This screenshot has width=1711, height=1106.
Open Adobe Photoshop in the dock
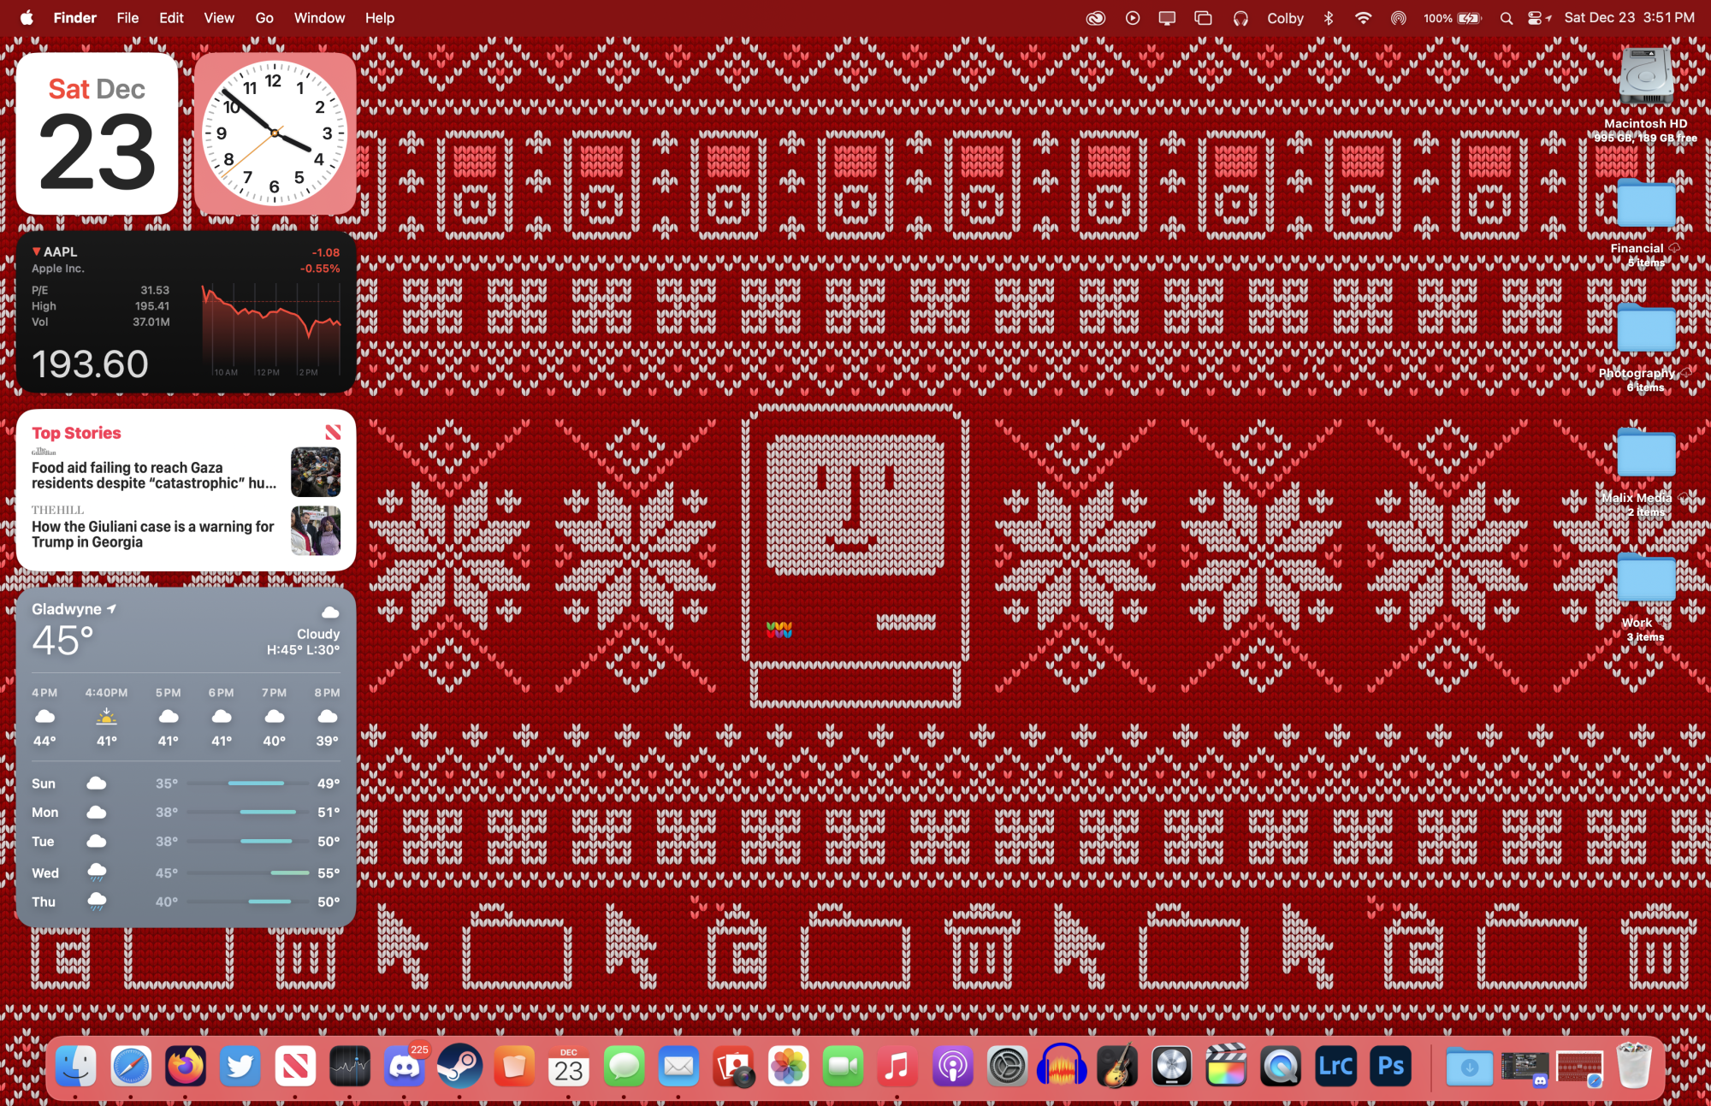click(x=1390, y=1067)
